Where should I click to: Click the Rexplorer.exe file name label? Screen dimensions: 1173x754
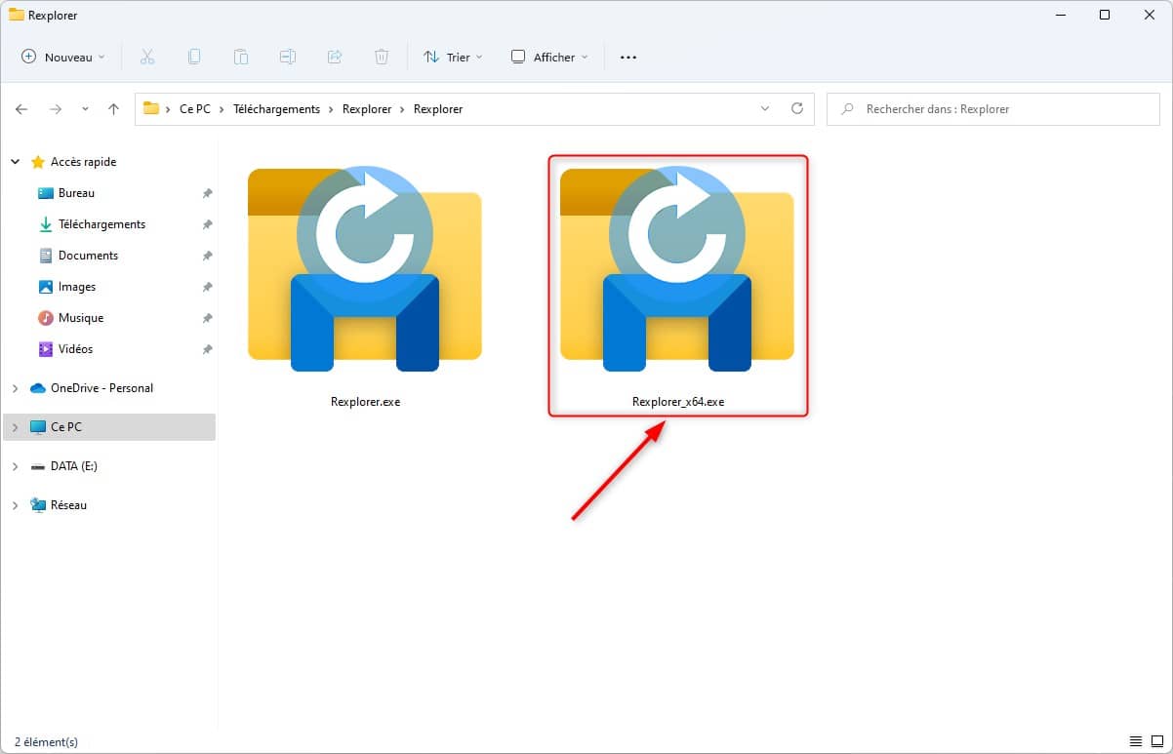pyautogui.click(x=365, y=401)
